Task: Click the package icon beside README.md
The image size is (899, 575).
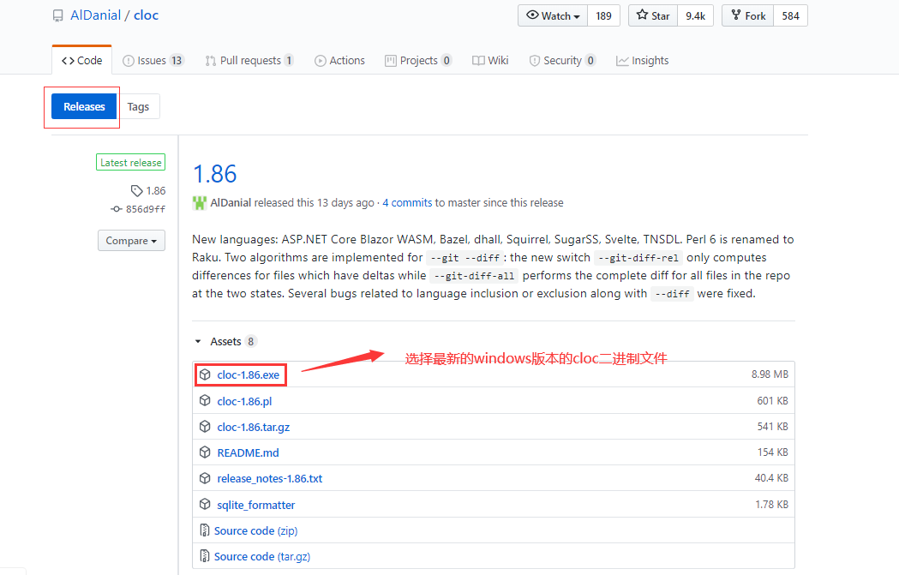Action: point(204,452)
